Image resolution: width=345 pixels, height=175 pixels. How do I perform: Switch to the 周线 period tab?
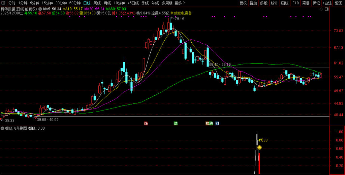tap(97, 3)
